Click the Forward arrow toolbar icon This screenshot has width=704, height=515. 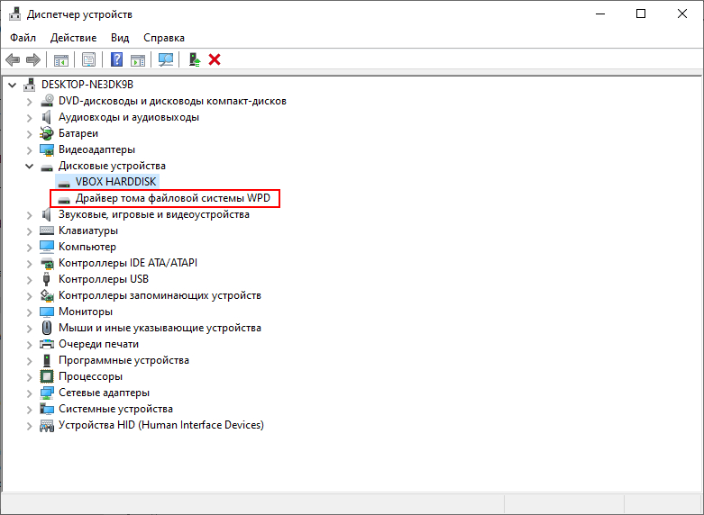coord(33,59)
